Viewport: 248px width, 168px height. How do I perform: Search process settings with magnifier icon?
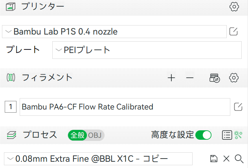(239, 159)
